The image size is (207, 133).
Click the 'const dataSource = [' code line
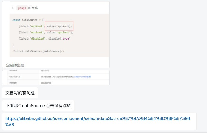(x=28, y=20)
